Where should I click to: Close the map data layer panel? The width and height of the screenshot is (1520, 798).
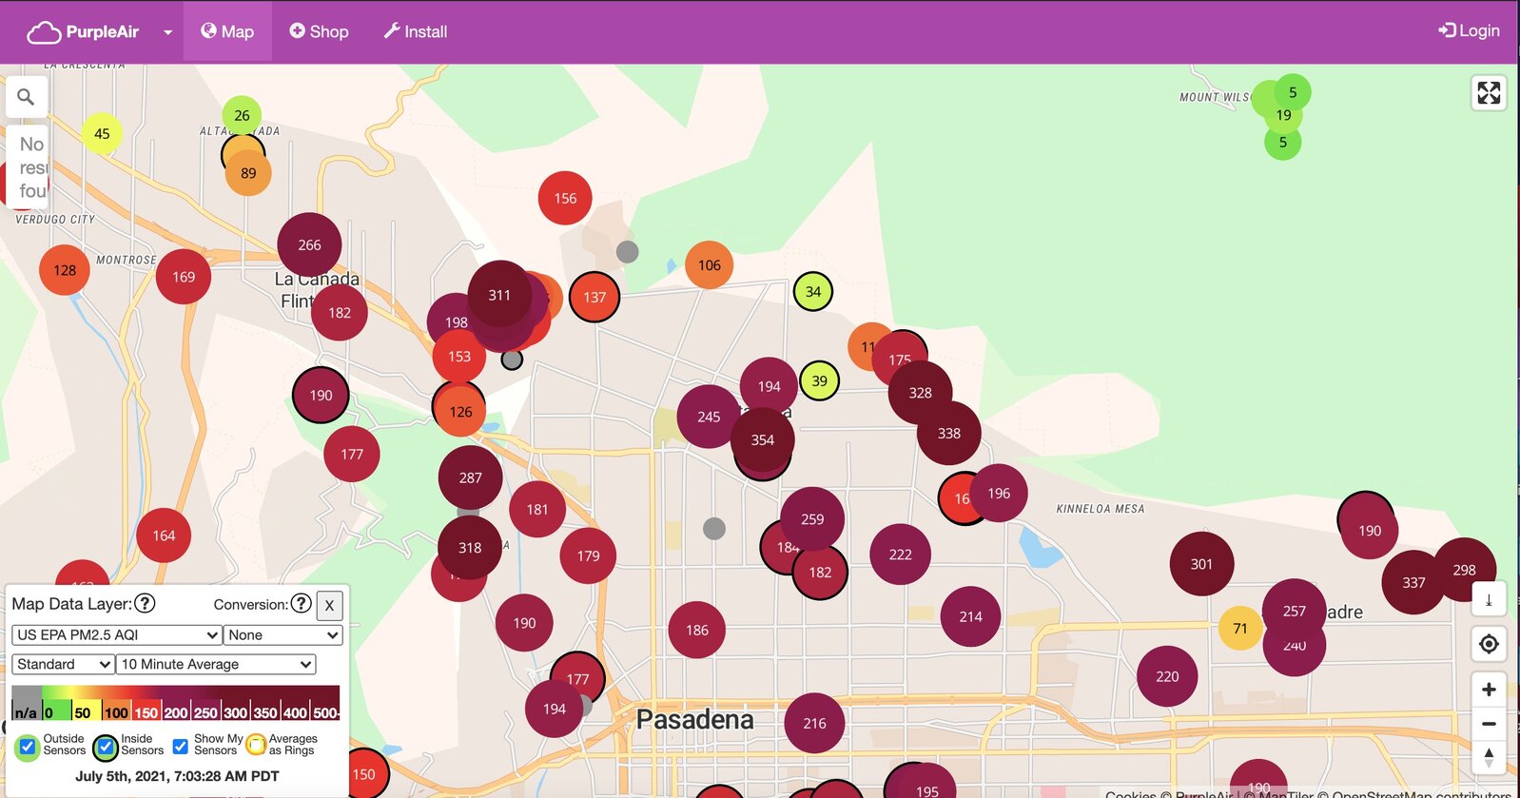[329, 605]
